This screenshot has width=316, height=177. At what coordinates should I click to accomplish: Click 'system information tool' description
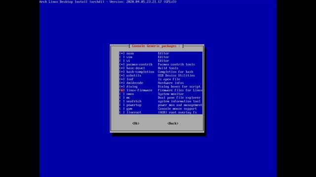[x=179, y=101]
